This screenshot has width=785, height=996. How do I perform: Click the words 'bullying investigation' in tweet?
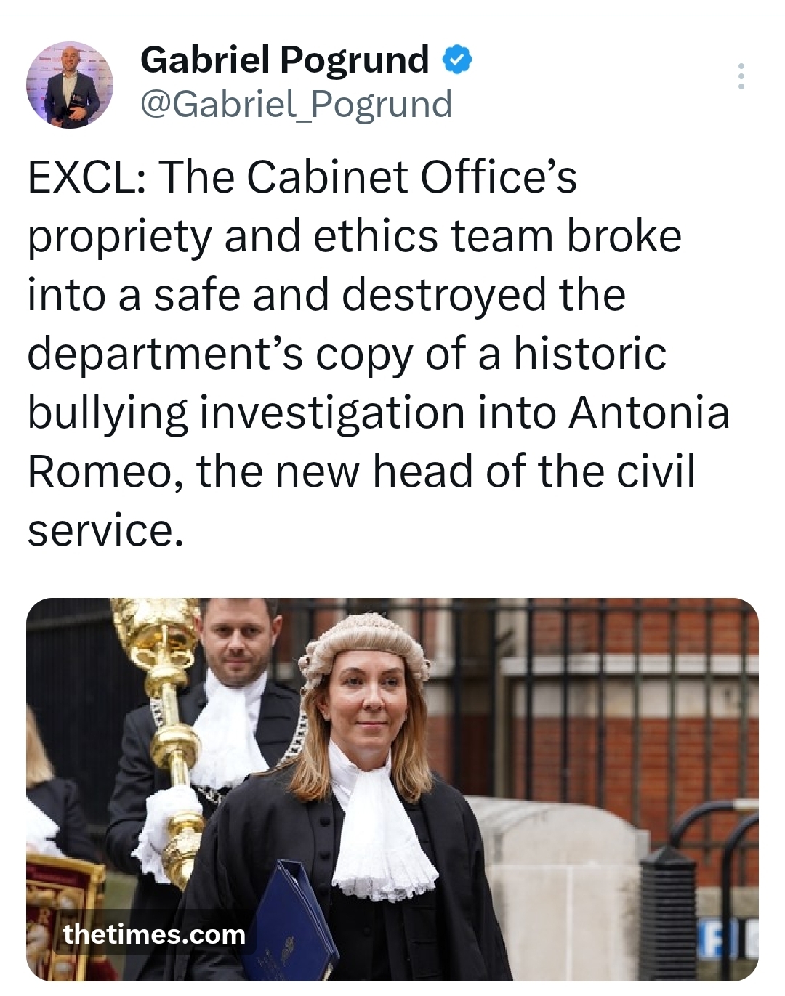click(x=246, y=413)
